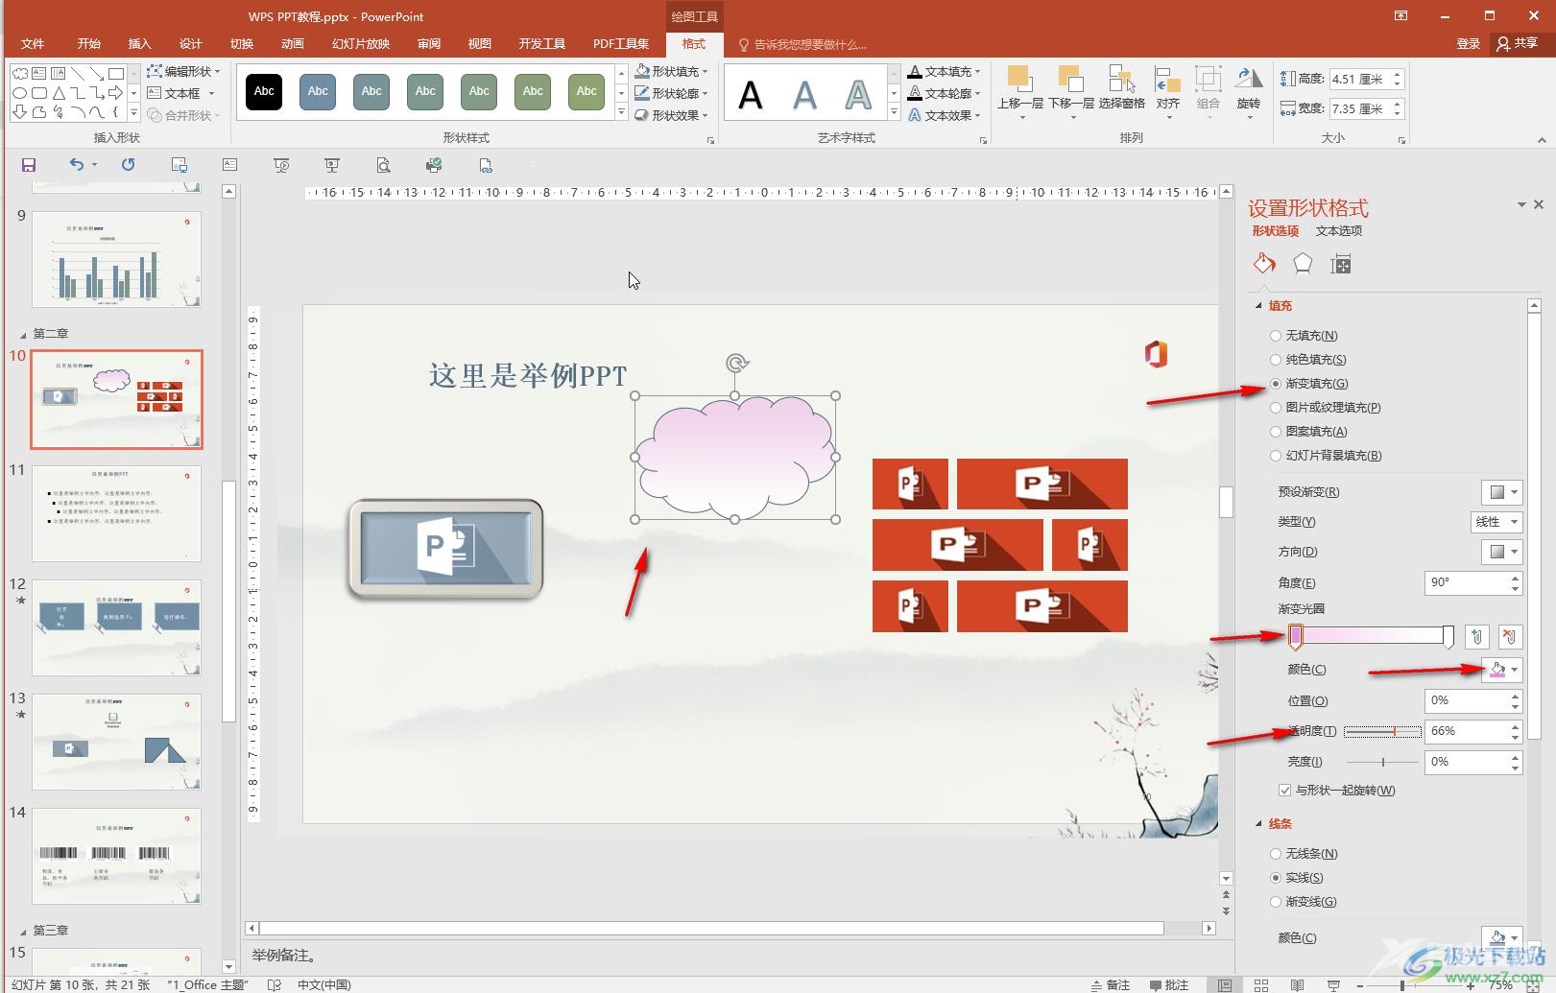
Task: Switch to the 插入 (Insert) tab
Action: pos(140,44)
